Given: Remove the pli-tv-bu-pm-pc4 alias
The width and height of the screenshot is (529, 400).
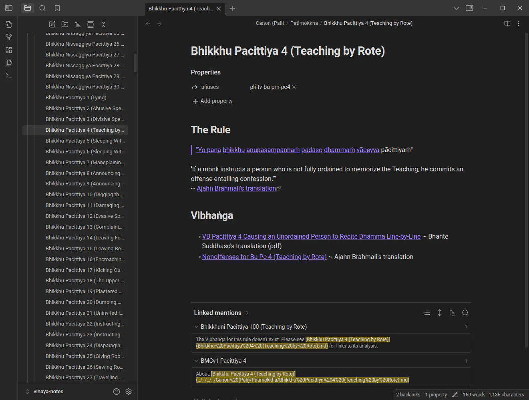Looking at the screenshot, I should click(294, 87).
